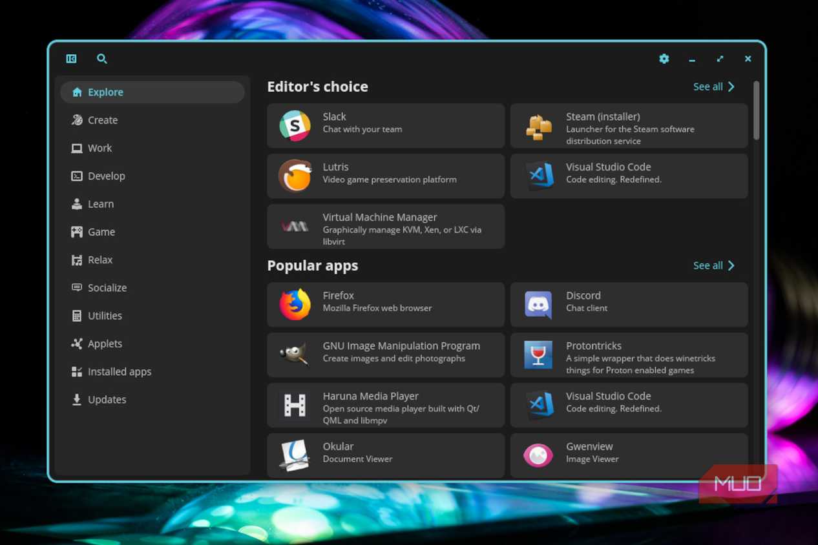Screen dimensions: 818x545
Task: Select 'Chat client' text on Discord card
Action: coord(587,308)
